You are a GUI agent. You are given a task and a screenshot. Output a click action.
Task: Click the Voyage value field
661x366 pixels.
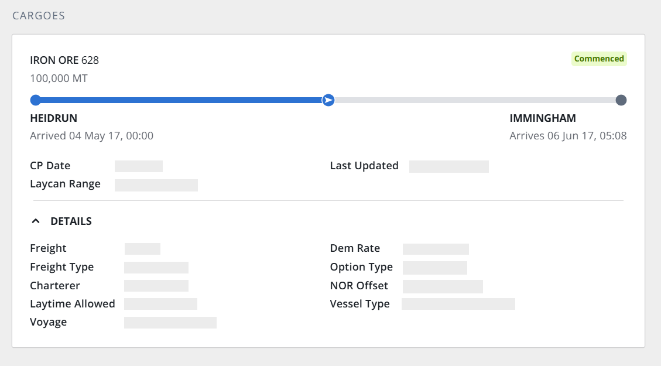click(170, 323)
